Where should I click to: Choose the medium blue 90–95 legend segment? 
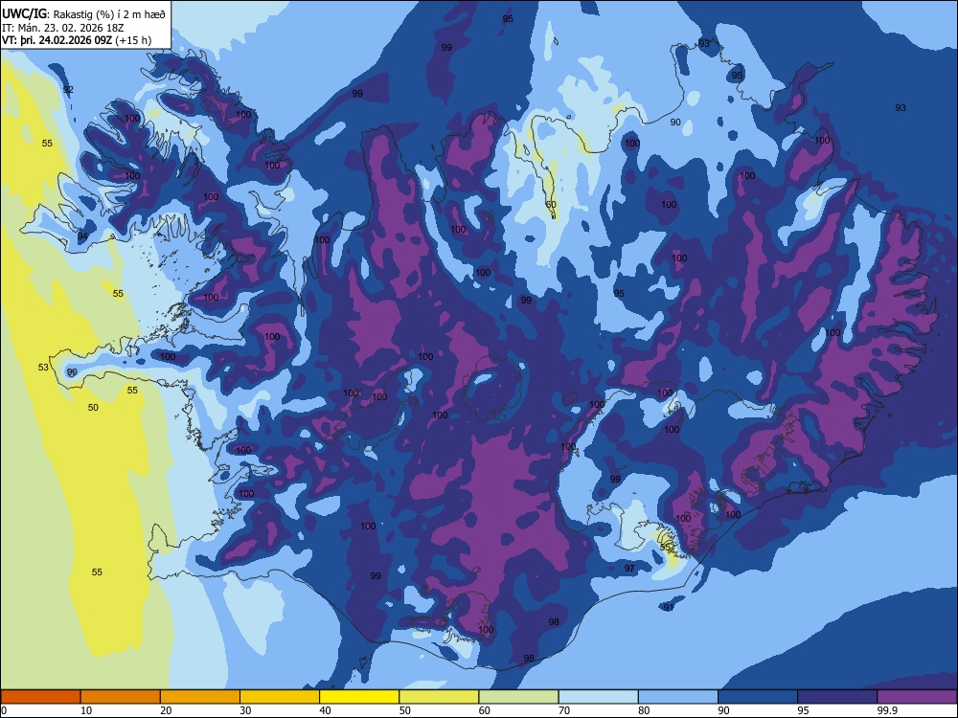758,697
